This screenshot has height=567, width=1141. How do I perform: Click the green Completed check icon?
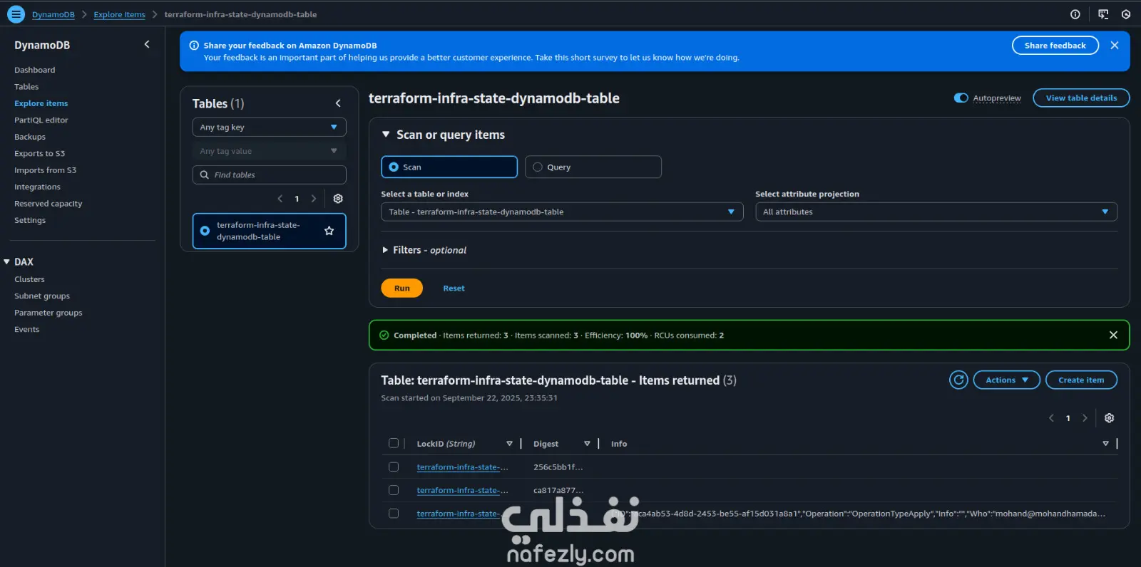384,335
